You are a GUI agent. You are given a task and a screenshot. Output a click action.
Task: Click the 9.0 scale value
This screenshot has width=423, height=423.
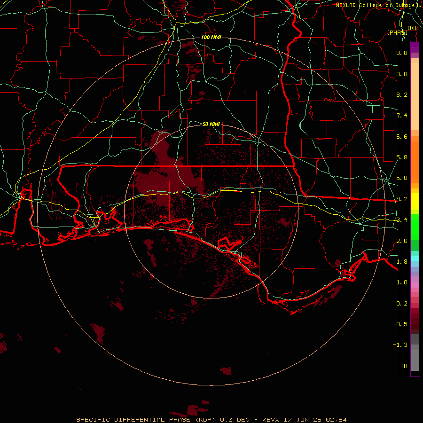click(402, 74)
